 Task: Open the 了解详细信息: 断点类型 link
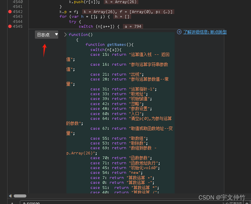tap(205, 32)
